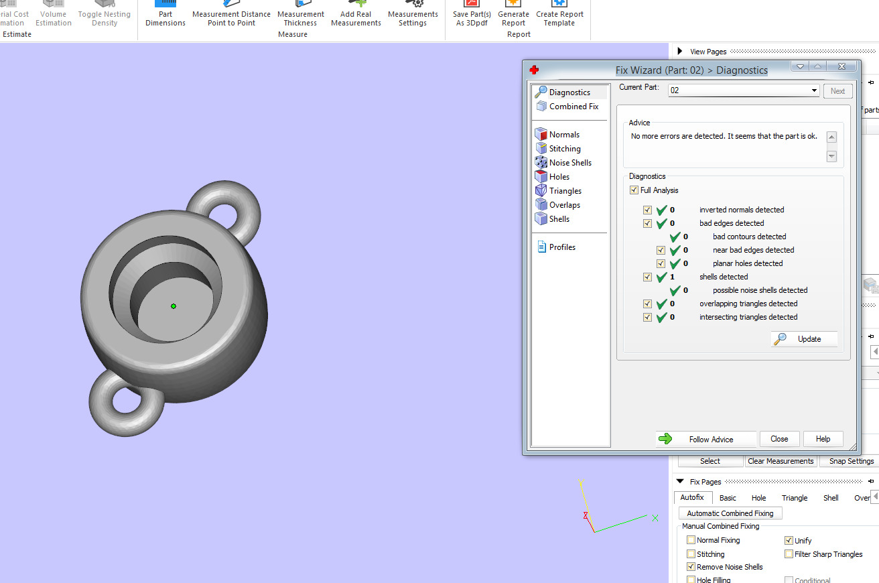The height and width of the screenshot is (583, 879).
Task: Toggle intersecting triangles detected checkbox
Action: (647, 317)
